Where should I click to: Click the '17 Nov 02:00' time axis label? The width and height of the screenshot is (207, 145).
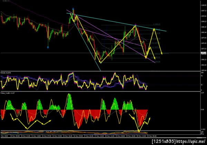tap(89, 136)
